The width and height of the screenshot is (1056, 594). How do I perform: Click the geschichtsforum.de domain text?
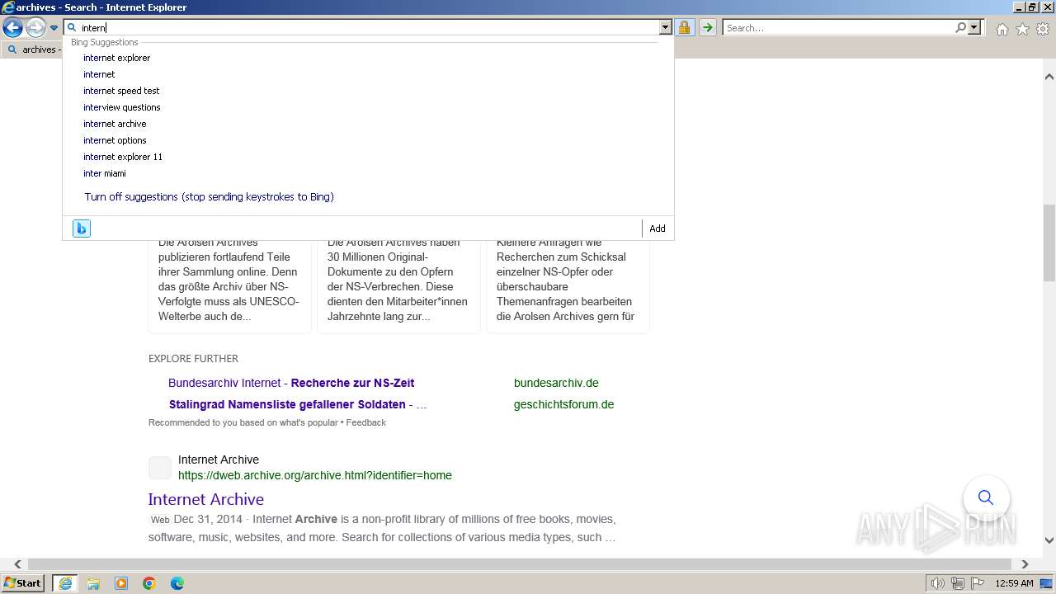pyautogui.click(x=563, y=404)
